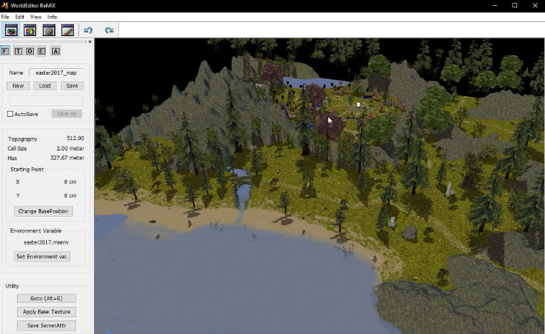
Task: Click the Set Environment var. button
Action: pos(43,256)
